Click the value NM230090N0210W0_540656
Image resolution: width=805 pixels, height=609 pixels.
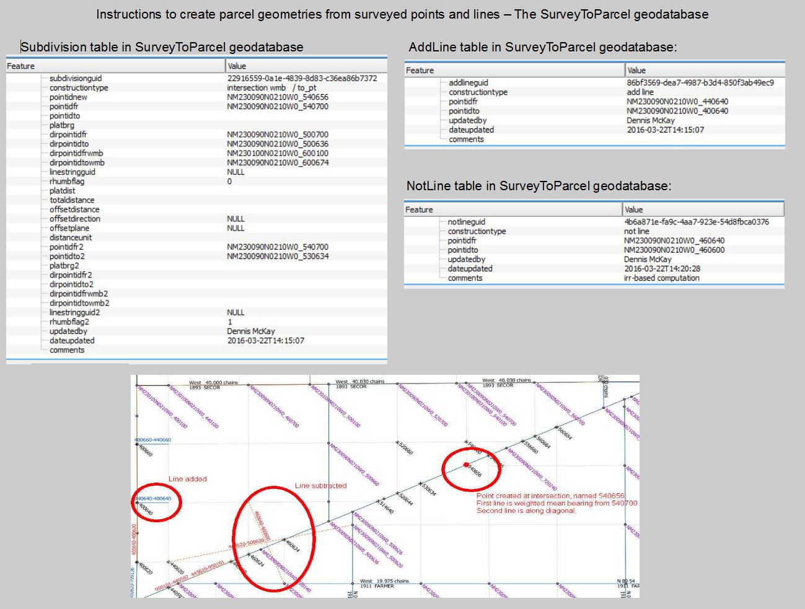click(x=278, y=97)
